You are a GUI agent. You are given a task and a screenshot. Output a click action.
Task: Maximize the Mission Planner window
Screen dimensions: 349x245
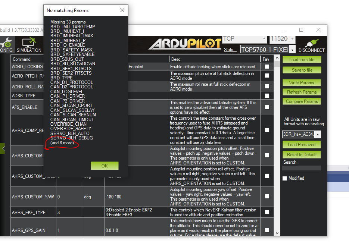(301, 30)
